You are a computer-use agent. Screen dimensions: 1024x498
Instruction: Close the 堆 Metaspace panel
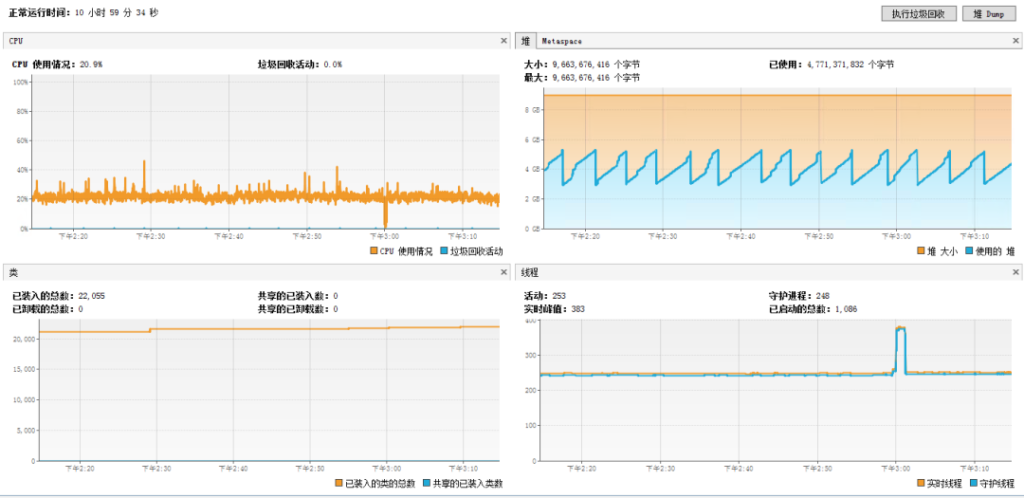(1015, 41)
